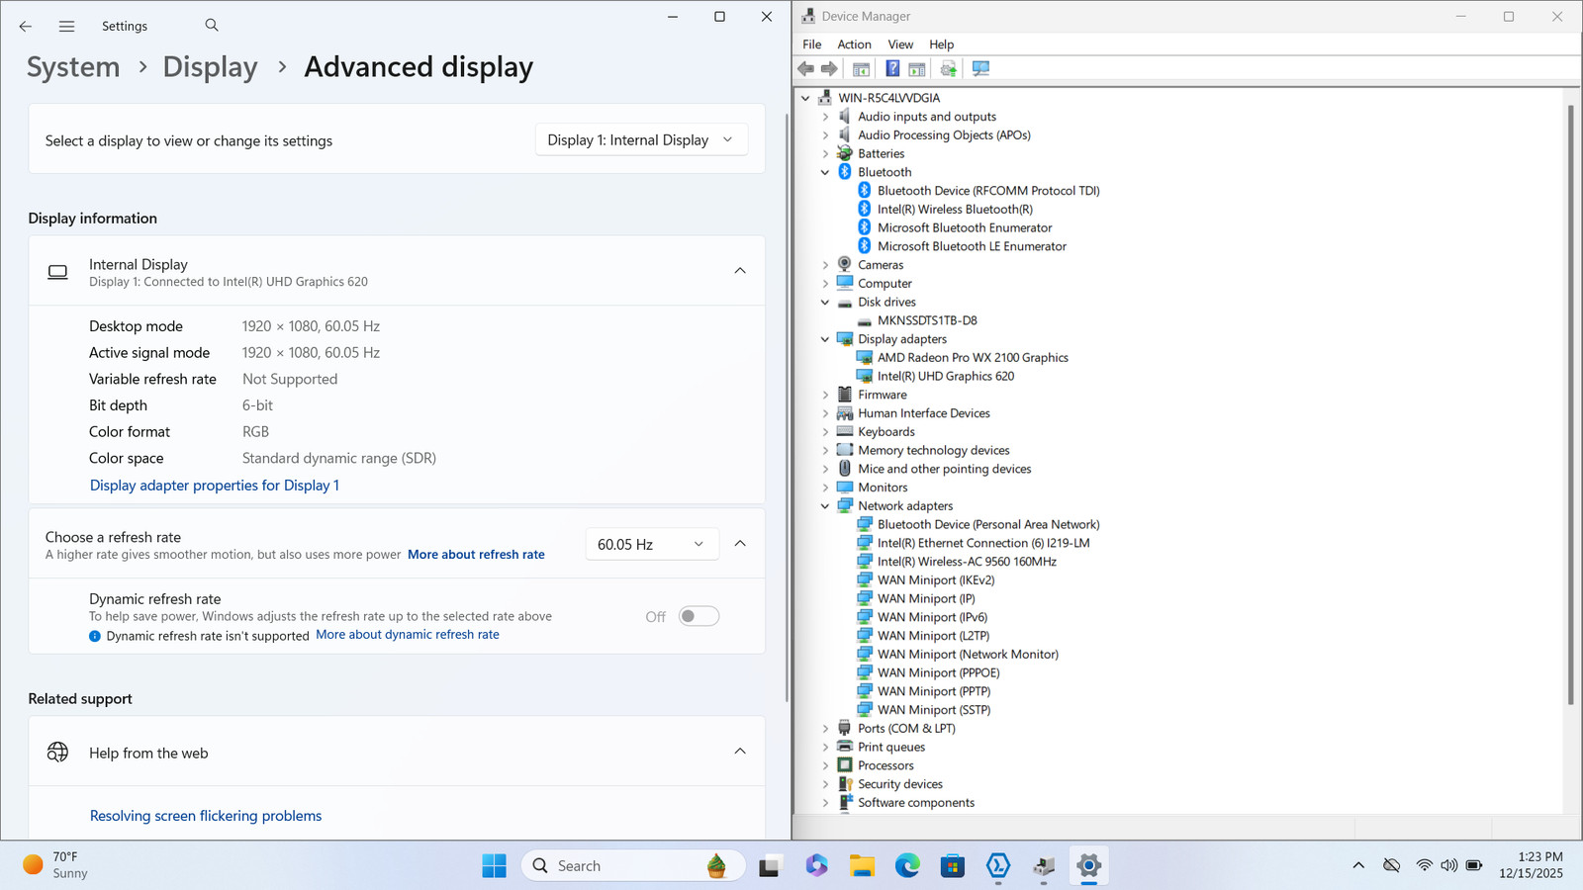Viewport: 1583px width, 890px height.
Task: Open File Explorer from the taskbar
Action: coord(862,866)
